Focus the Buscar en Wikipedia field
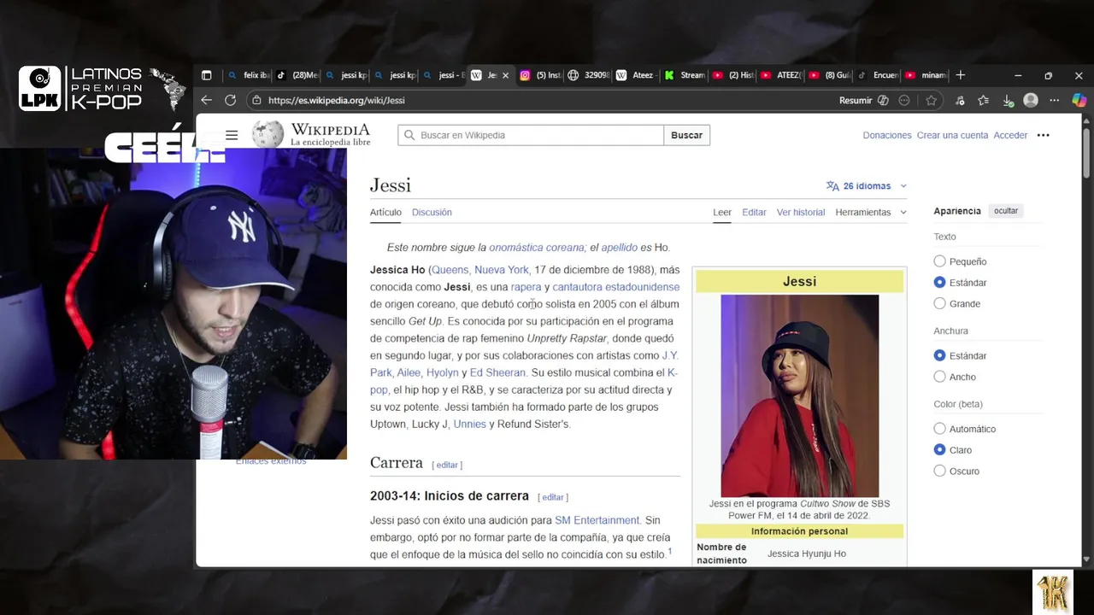The height and width of the screenshot is (615, 1094). pos(531,135)
